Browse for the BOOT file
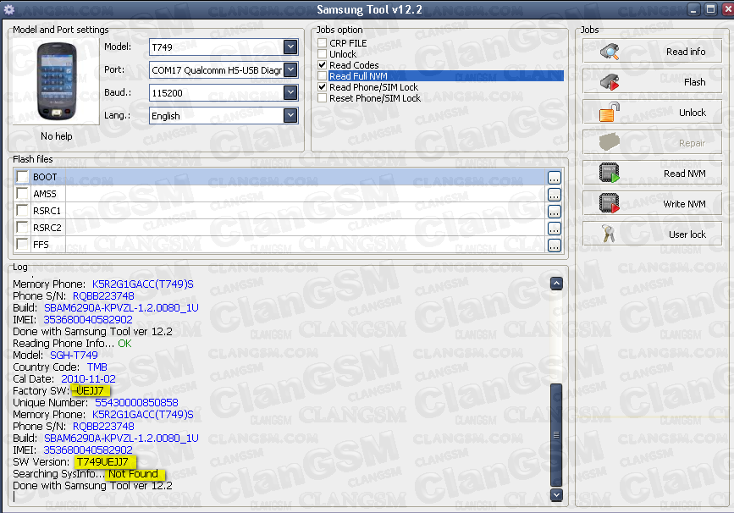 (x=555, y=178)
